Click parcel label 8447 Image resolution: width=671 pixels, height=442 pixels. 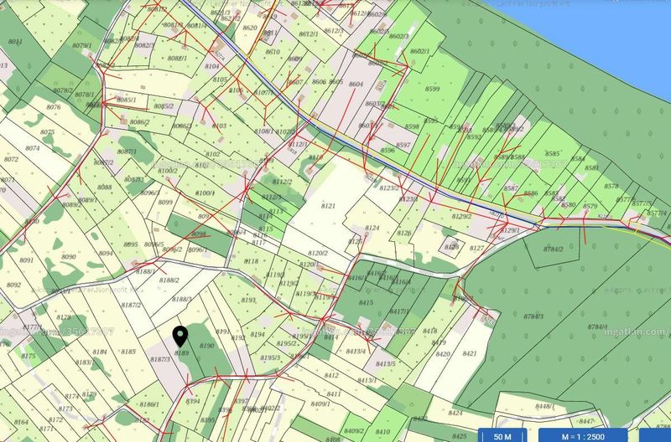point(586,422)
